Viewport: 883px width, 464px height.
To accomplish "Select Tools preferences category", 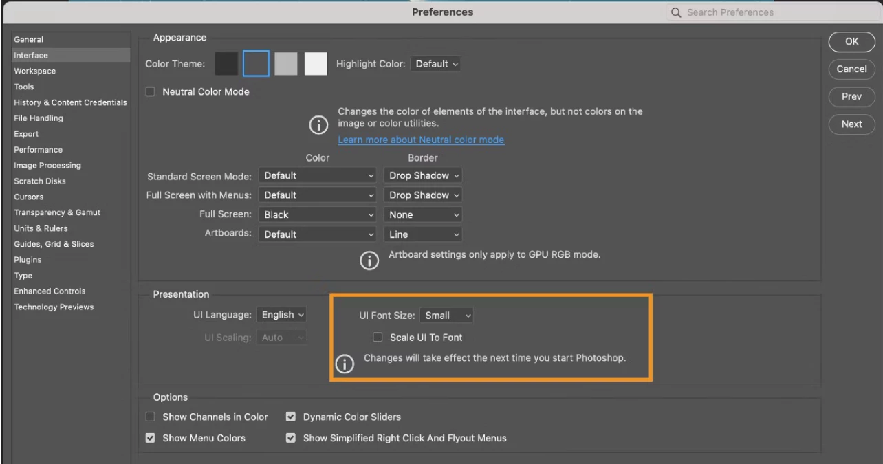I will click(24, 87).
